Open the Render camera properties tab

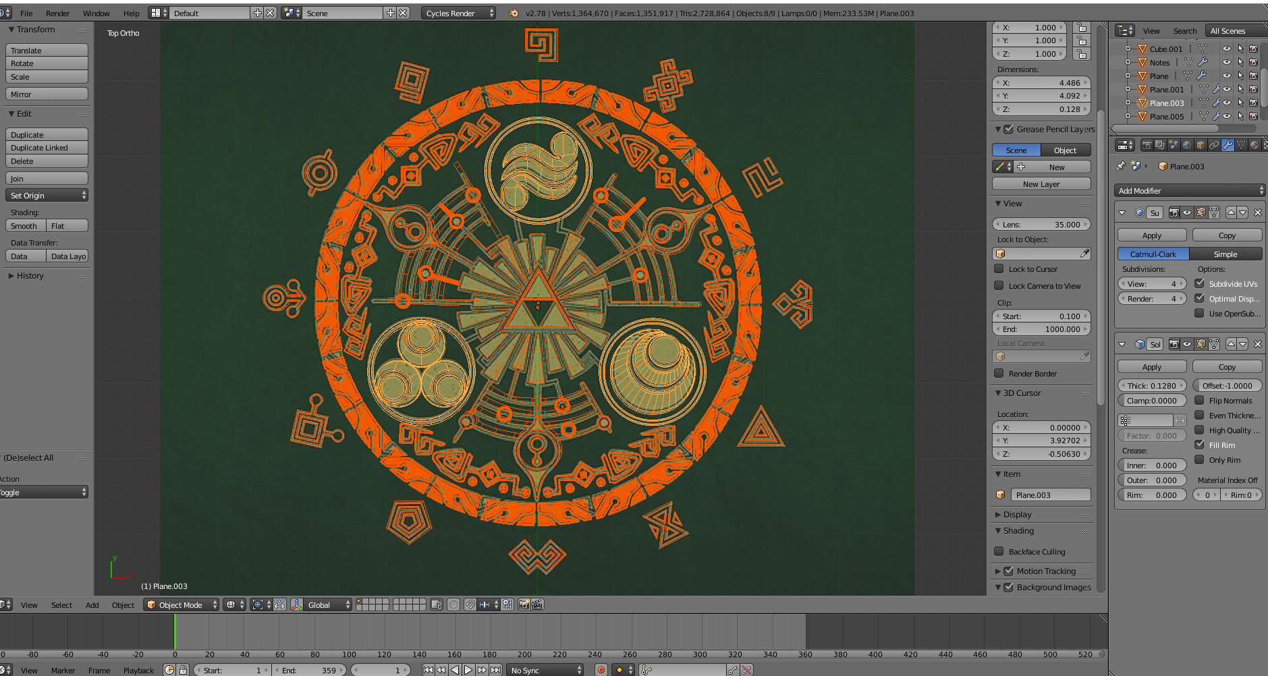click(1146, 145)
